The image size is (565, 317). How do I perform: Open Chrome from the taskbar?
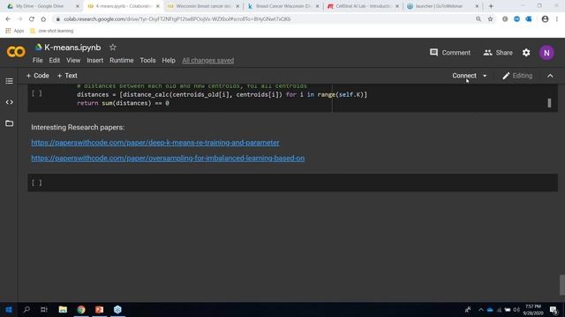click(81, 309)
